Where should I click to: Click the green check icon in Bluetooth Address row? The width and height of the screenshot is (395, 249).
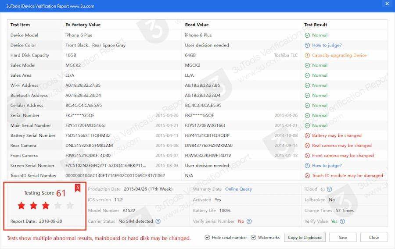[x=307, y=96]
